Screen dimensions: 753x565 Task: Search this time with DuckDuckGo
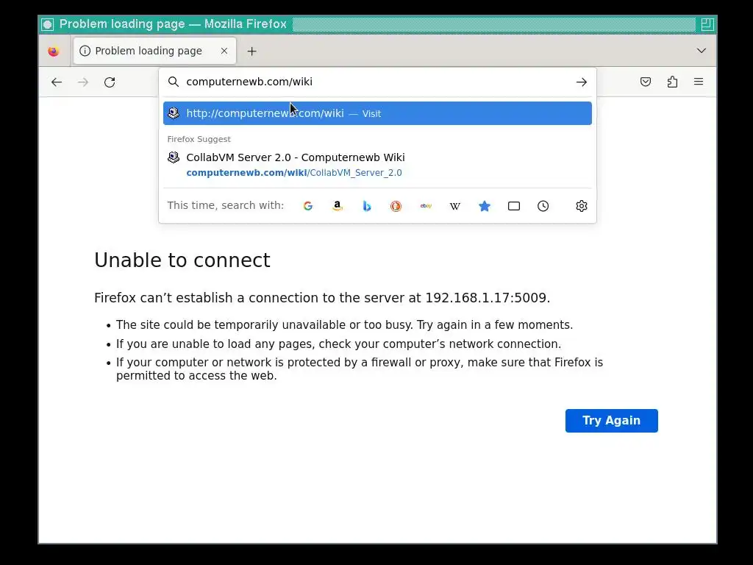point(396,206)
